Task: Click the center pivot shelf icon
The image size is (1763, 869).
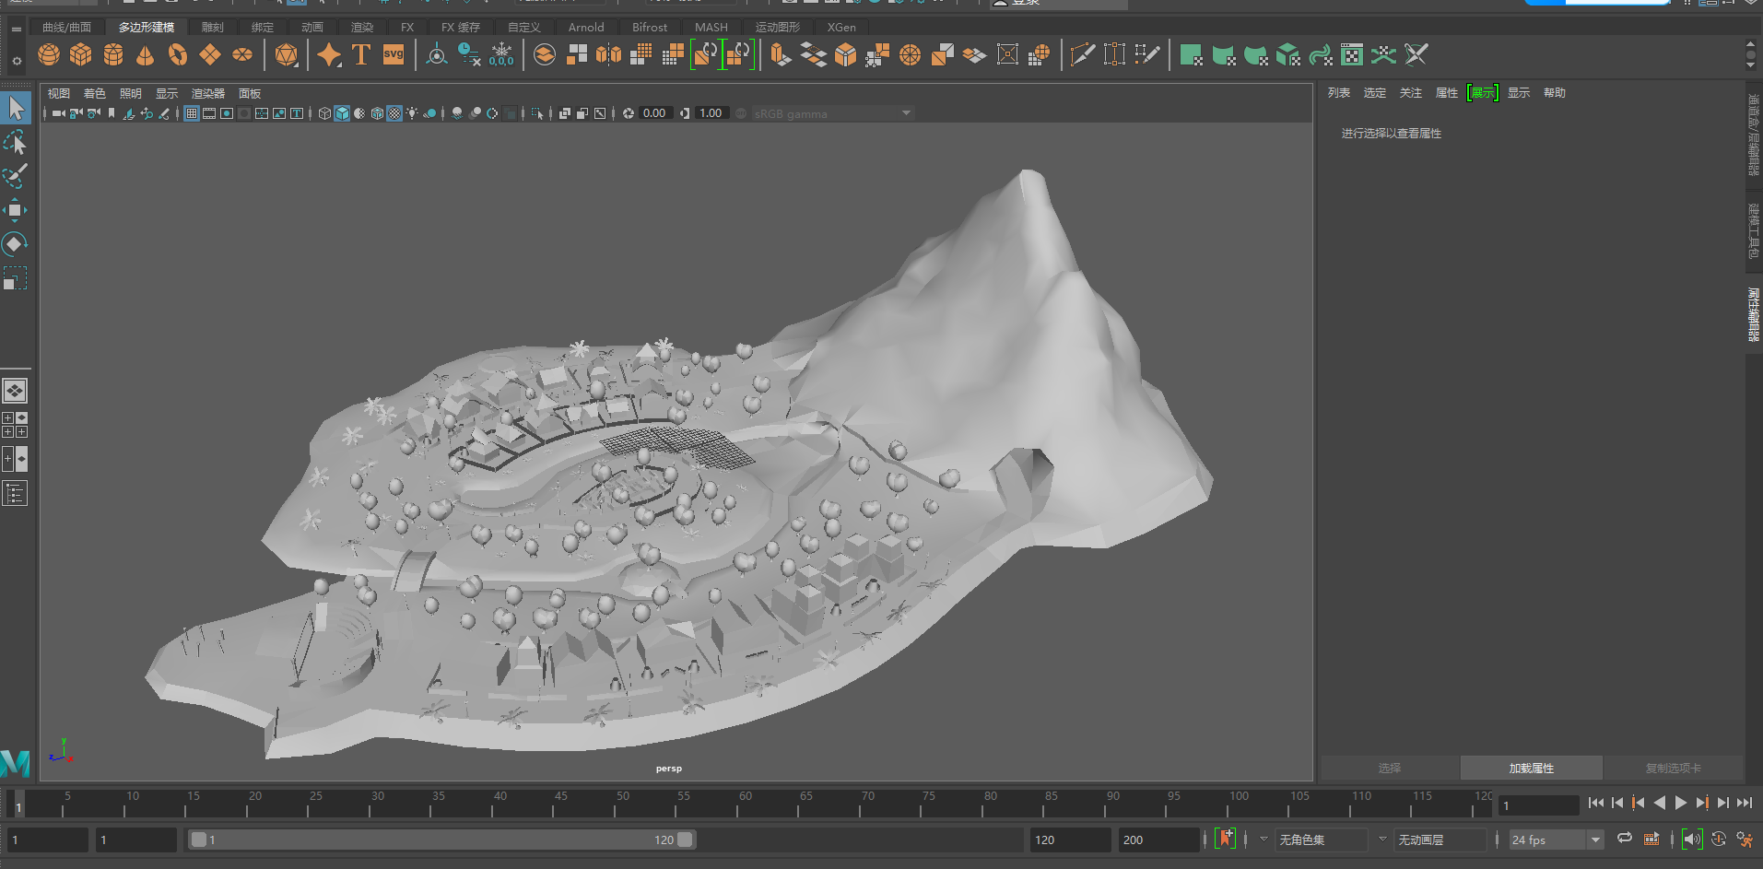Action: click(437, 55)
